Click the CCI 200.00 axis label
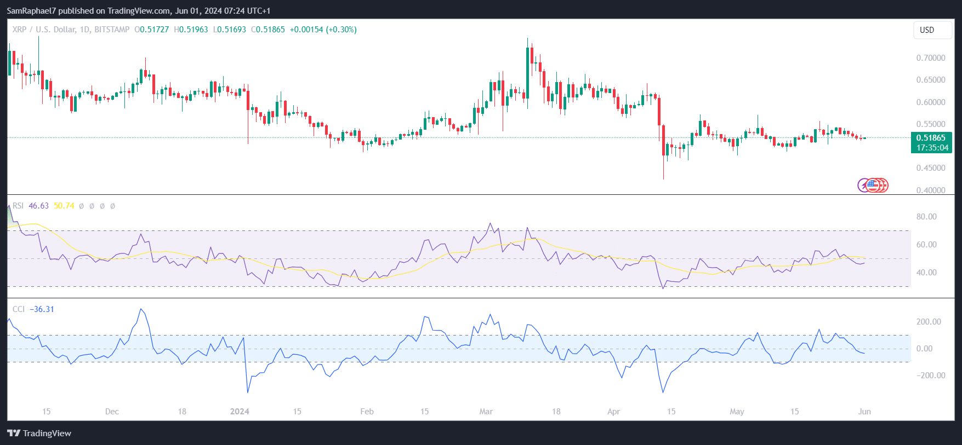Viewport: 962px width, 445px height. coord(929,322)
